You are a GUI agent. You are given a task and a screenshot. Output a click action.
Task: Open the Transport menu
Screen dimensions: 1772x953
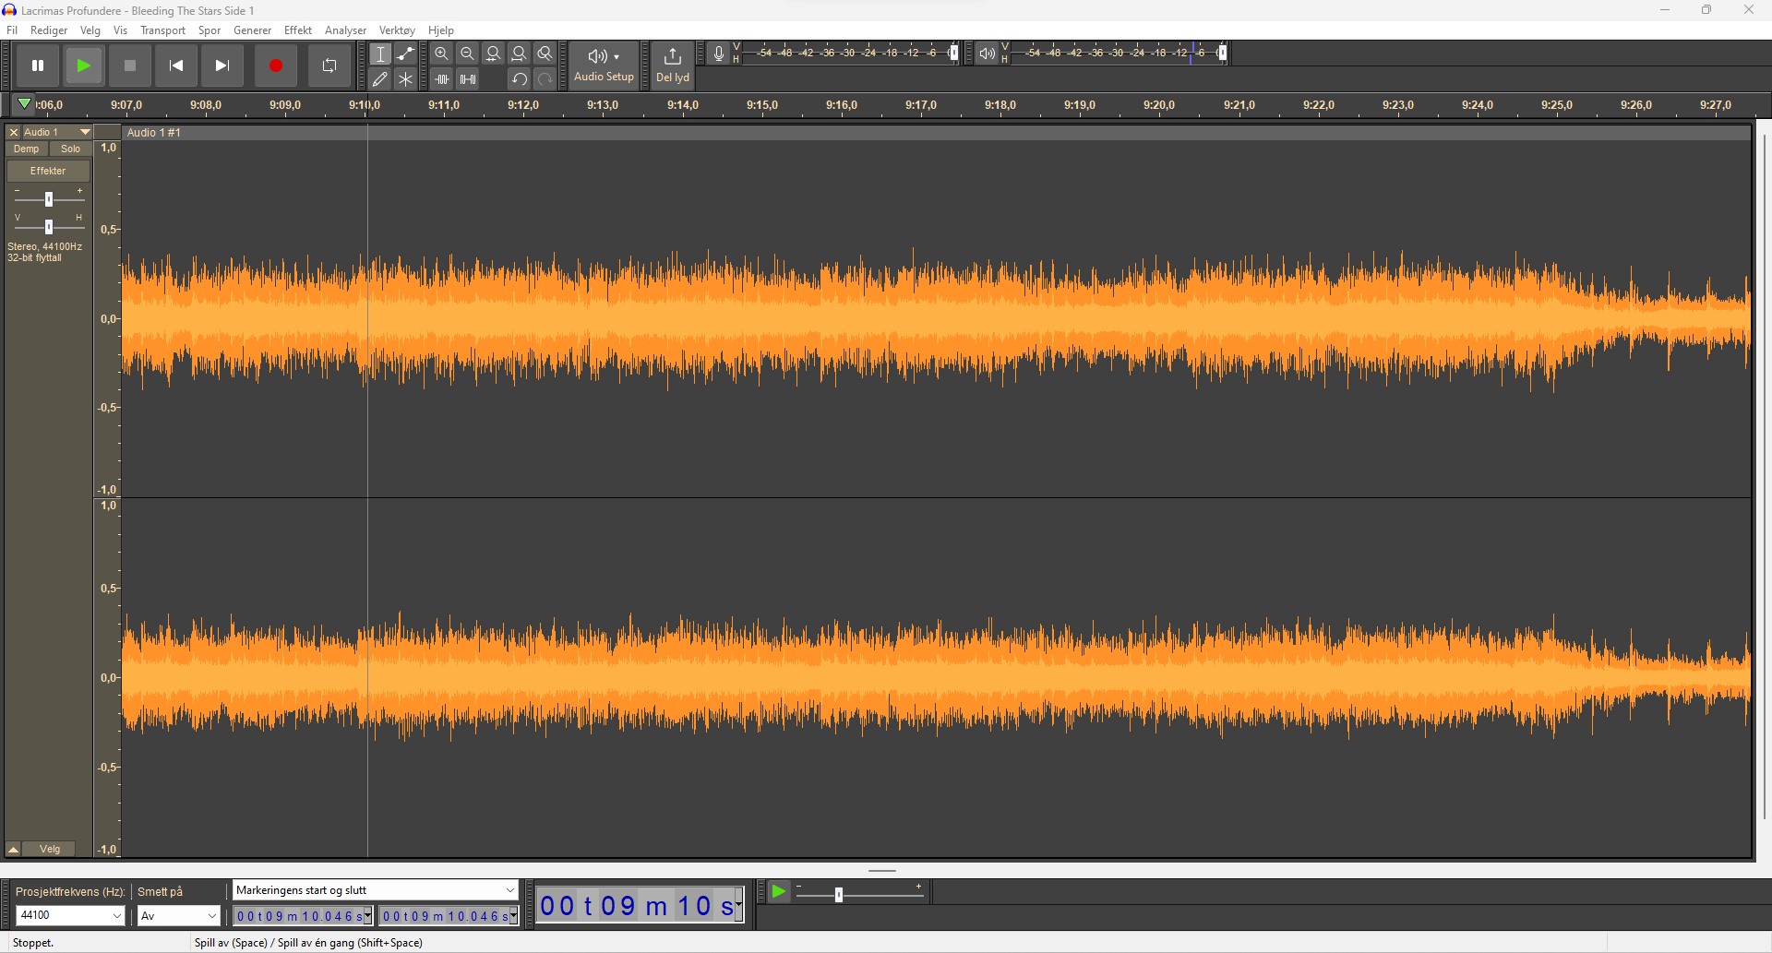162,30
